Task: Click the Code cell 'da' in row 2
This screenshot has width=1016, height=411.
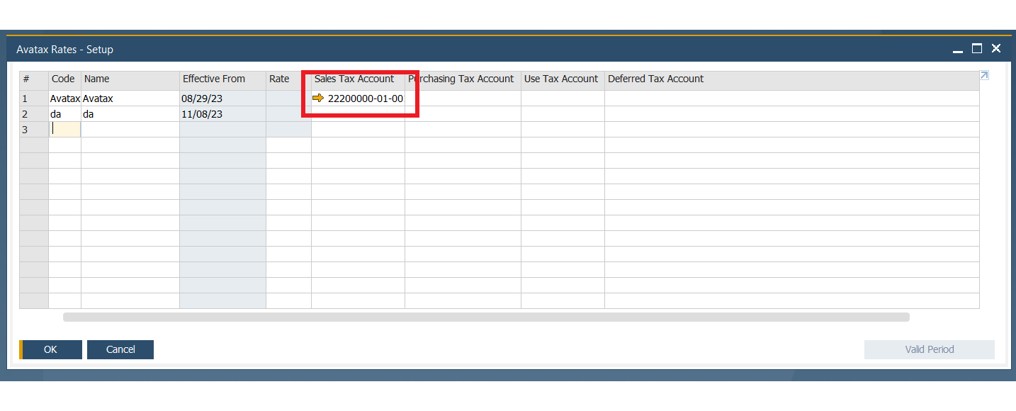Action: (x=64, y=114)
